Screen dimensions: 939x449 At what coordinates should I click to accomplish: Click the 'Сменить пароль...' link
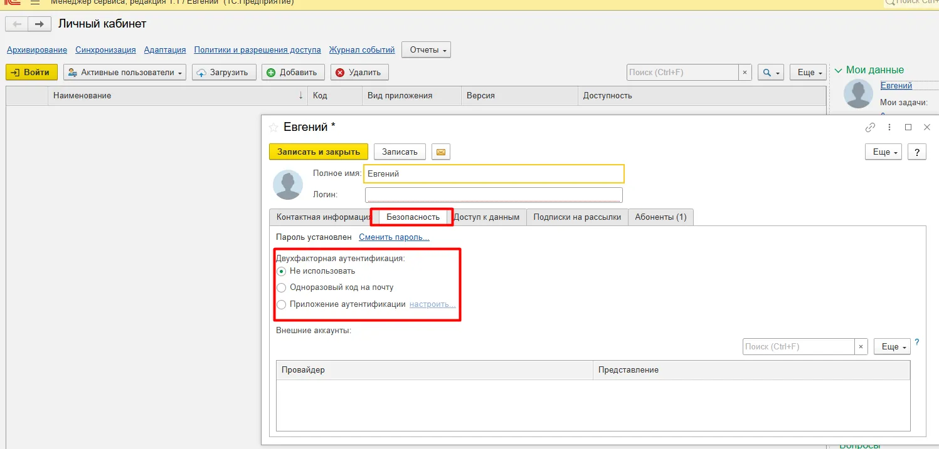(x=394, y=237)
